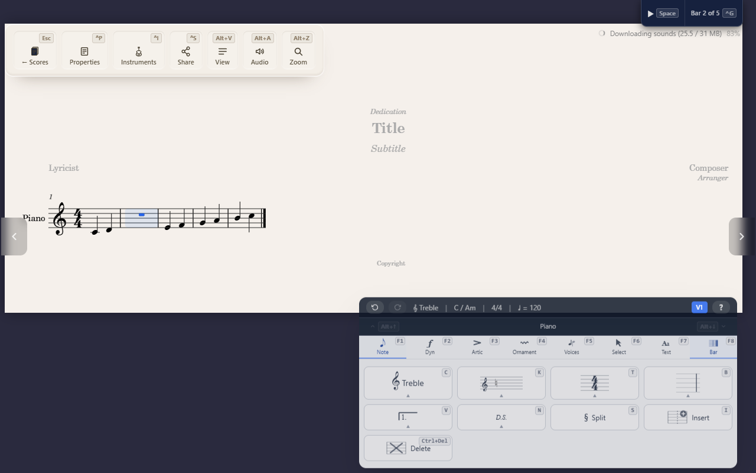
Task: Click the Piano label in toolbar panel
Action: coord(548,326)
